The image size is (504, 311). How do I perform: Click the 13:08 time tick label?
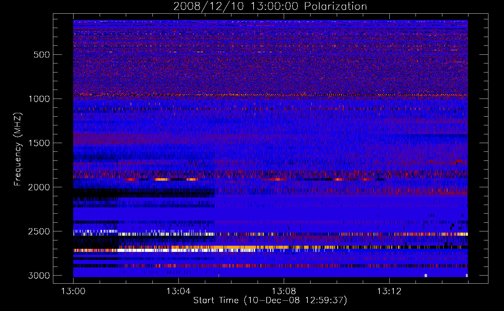284,291
